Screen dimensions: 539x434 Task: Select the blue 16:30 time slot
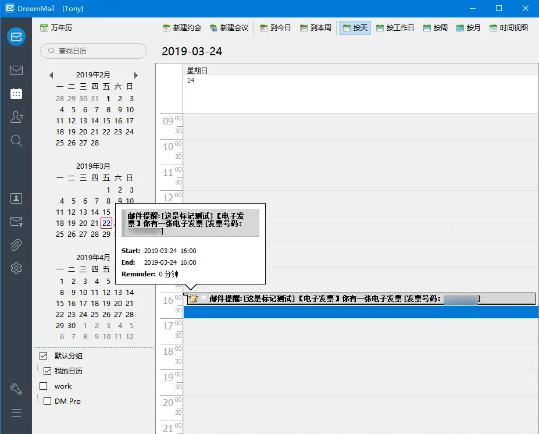point(361,312)
